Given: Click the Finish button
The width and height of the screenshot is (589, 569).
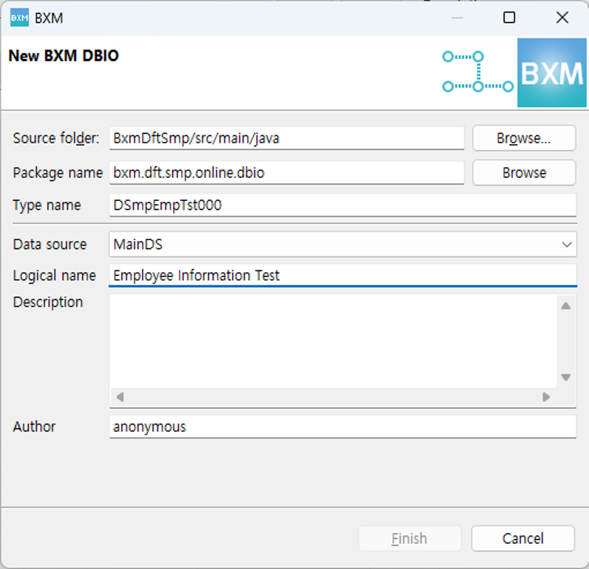Looking at the screenshot, I should pos(410,539).
